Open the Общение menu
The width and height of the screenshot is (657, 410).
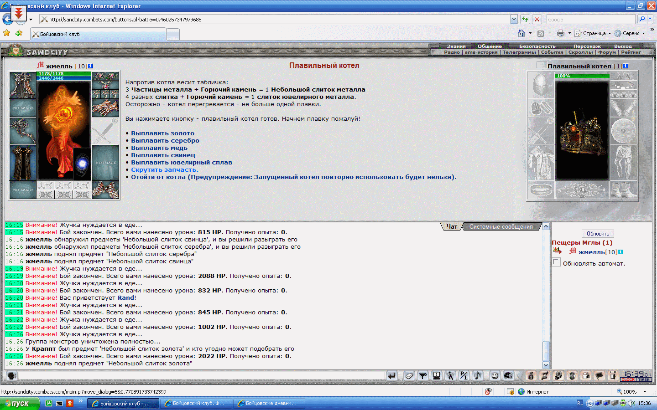coord(490,46)
